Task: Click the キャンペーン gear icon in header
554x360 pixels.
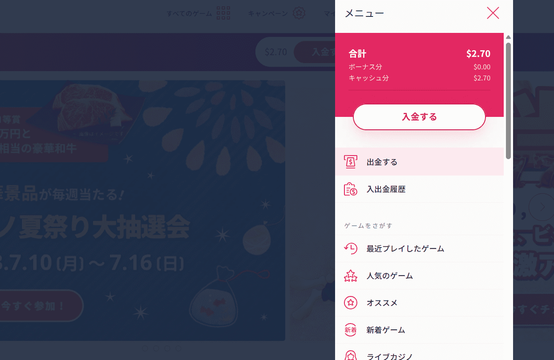Action: coord(299,13)
